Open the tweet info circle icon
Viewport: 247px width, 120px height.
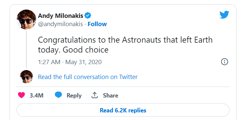coord(225,62)
